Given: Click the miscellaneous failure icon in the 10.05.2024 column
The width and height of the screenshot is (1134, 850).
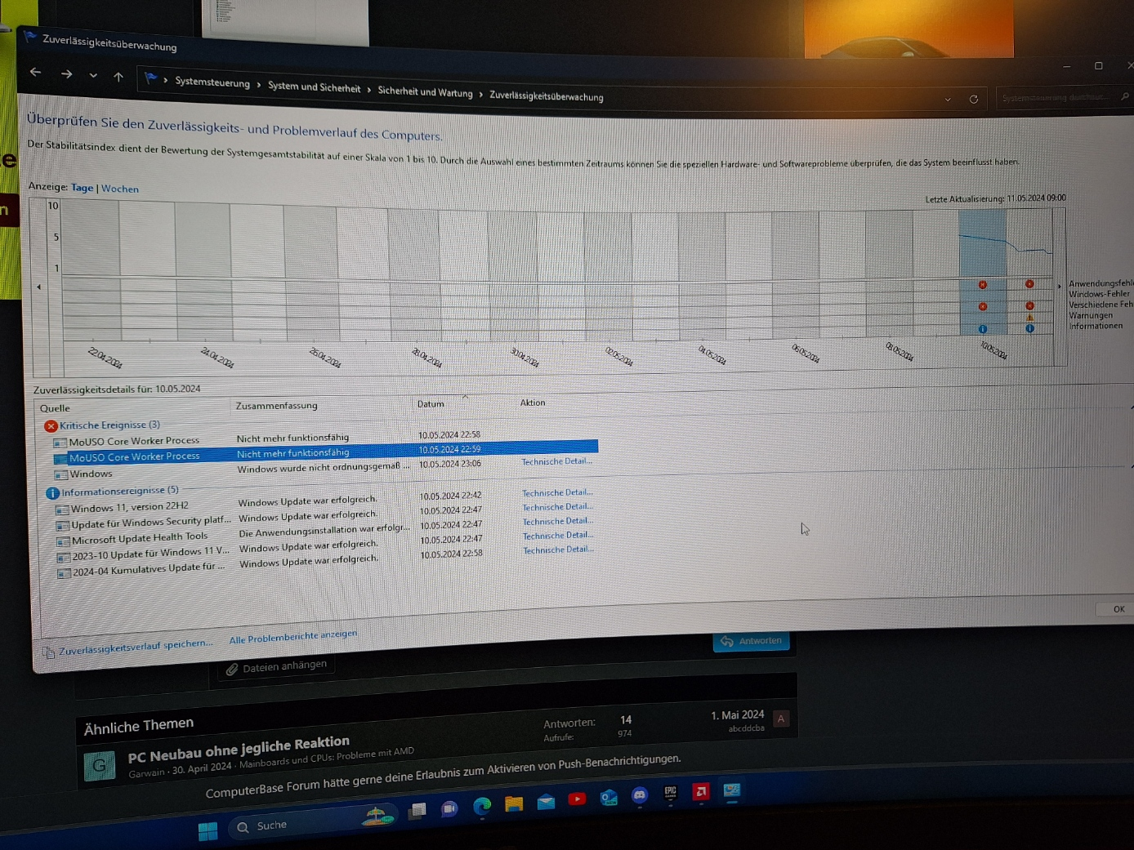Looking at the screenshot, I should click(983, 307).
